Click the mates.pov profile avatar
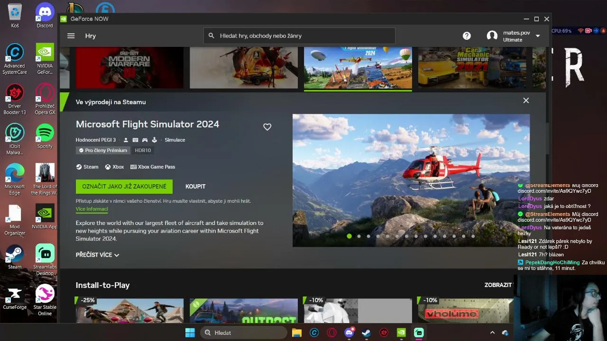 click(x=492, y=36)
